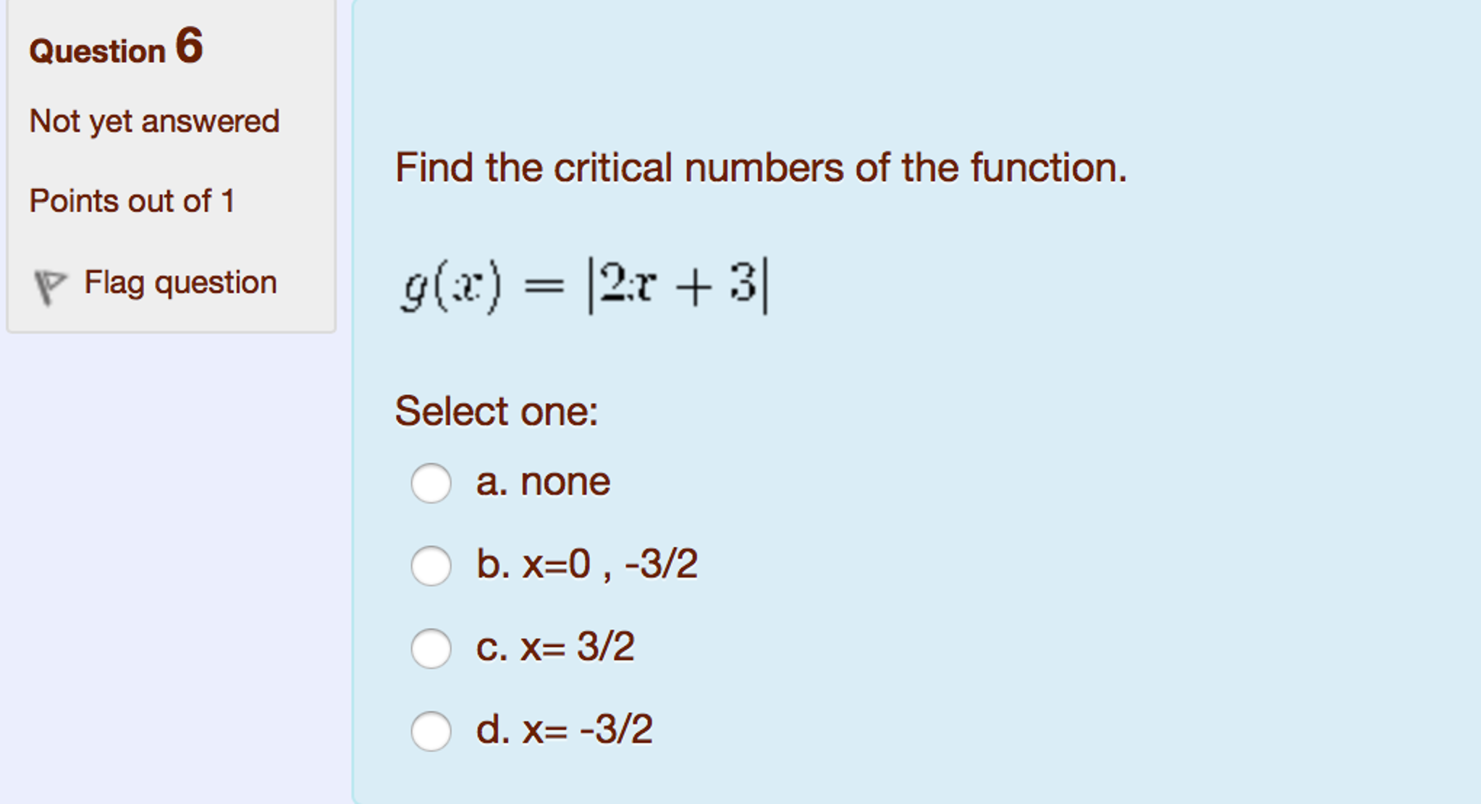Click the radio circle next to option c

(433, 648)
